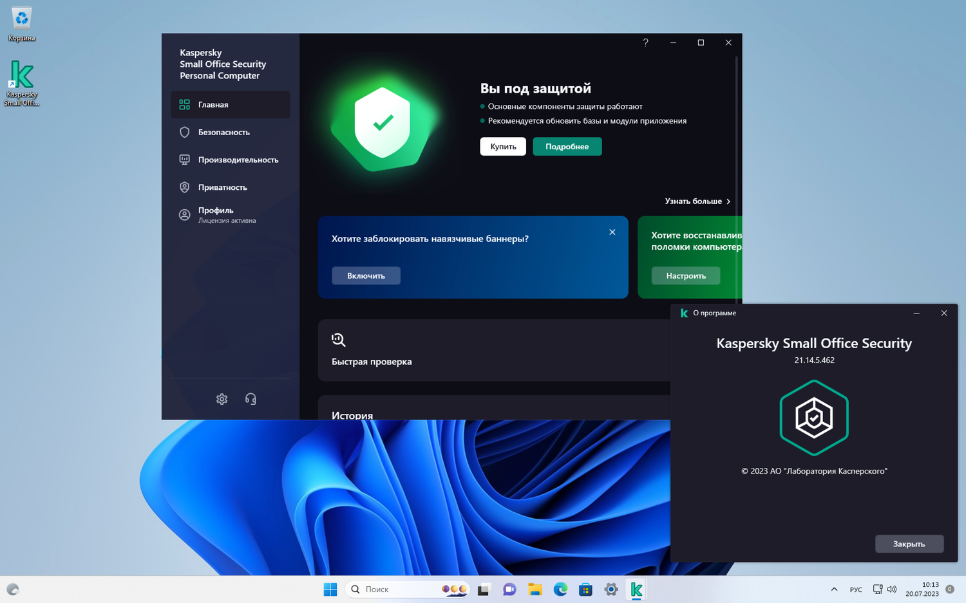Start Быстрая проверка quick scan
The height and width of the screenshot is (603, 966).
point(494,350)
